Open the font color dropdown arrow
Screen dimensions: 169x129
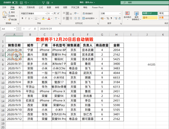(52, 18)
